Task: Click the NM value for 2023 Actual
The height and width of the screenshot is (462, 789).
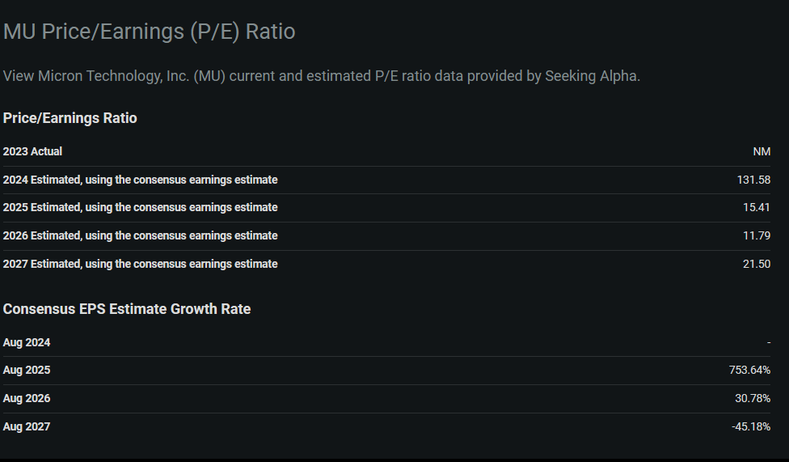Action: coord(762,151)
